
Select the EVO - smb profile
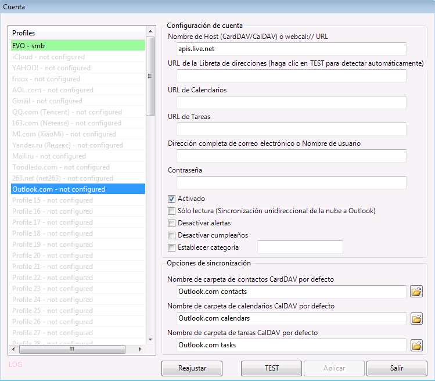pos(78,45)
